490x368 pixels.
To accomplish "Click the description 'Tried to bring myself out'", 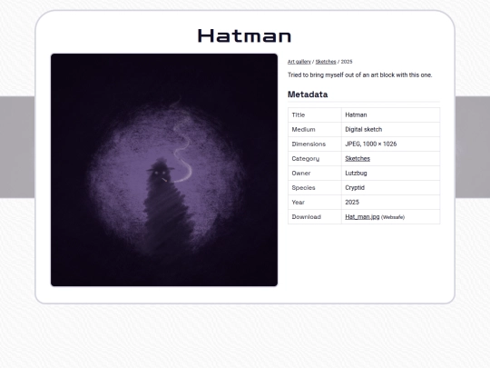I will pos(359,75).
